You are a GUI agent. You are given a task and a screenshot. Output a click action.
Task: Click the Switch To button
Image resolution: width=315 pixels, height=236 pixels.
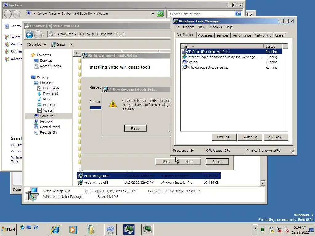[x=250, y=137]
